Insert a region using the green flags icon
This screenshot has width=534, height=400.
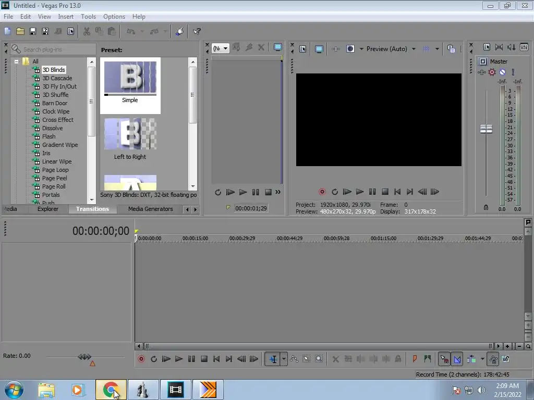coord(428,359)
